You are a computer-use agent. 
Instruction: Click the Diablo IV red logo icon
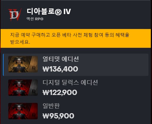[x=15, y=15]
